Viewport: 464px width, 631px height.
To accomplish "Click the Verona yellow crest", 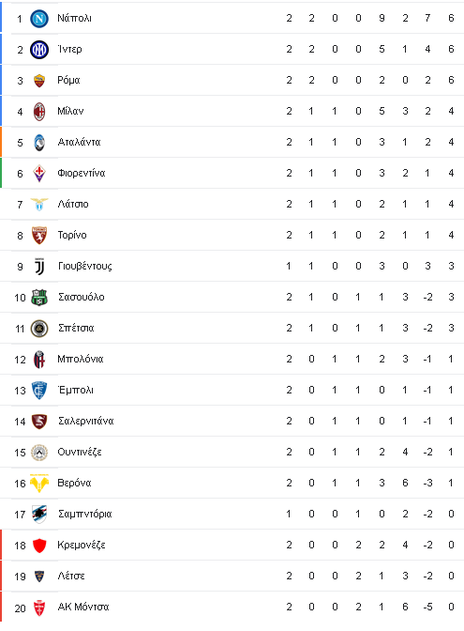I will tap(39, 484).
